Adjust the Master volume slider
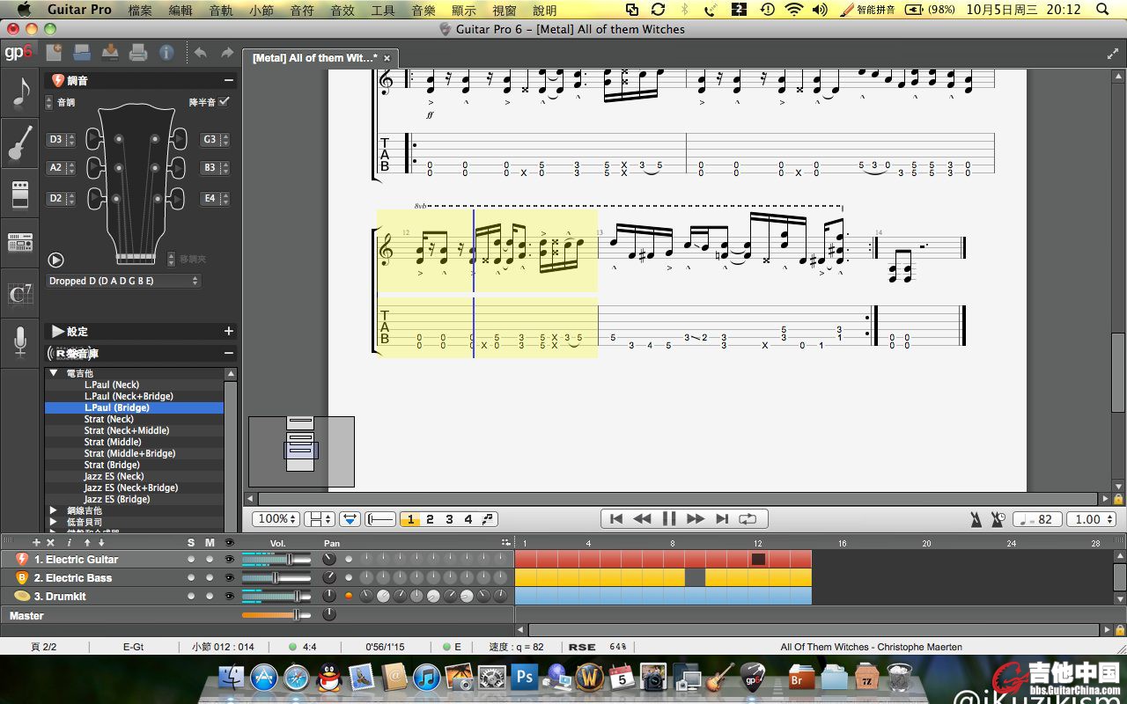The image size is (1127, 704). pyautogui.click(x=276, y=614)
